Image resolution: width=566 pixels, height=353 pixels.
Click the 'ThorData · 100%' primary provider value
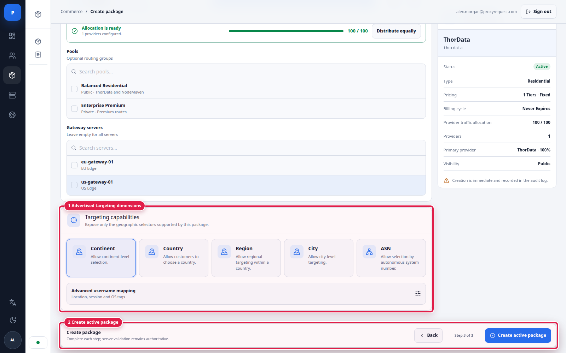[534, 150]
